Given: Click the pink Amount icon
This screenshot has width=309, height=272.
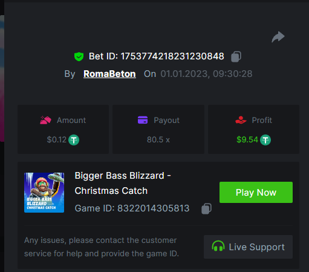Looking at the screenshot, I should point(45,120).
